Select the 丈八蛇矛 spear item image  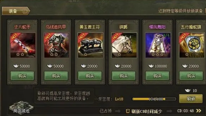click(23, 45)
